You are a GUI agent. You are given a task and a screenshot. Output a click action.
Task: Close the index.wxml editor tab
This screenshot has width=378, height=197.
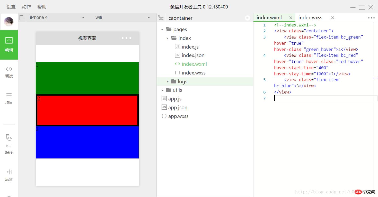point(291,18)
